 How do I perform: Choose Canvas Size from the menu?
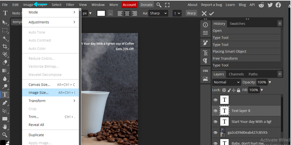click(50, 85)
